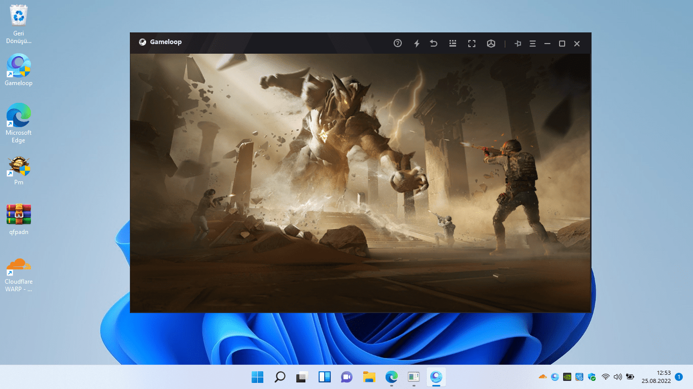Click the tray icon right of NVIDIA

pos(579,377)
